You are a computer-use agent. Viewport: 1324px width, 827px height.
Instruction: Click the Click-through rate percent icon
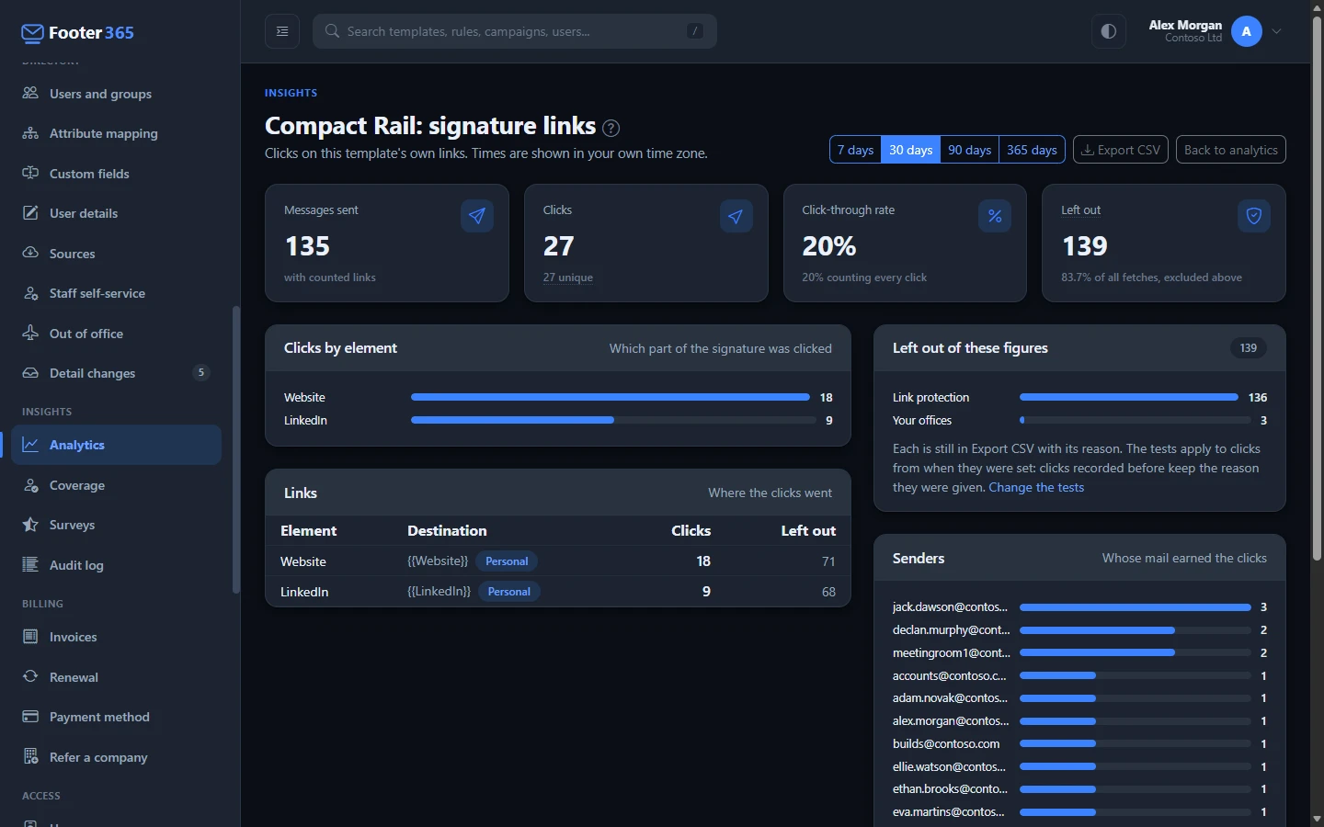(995, 216)
